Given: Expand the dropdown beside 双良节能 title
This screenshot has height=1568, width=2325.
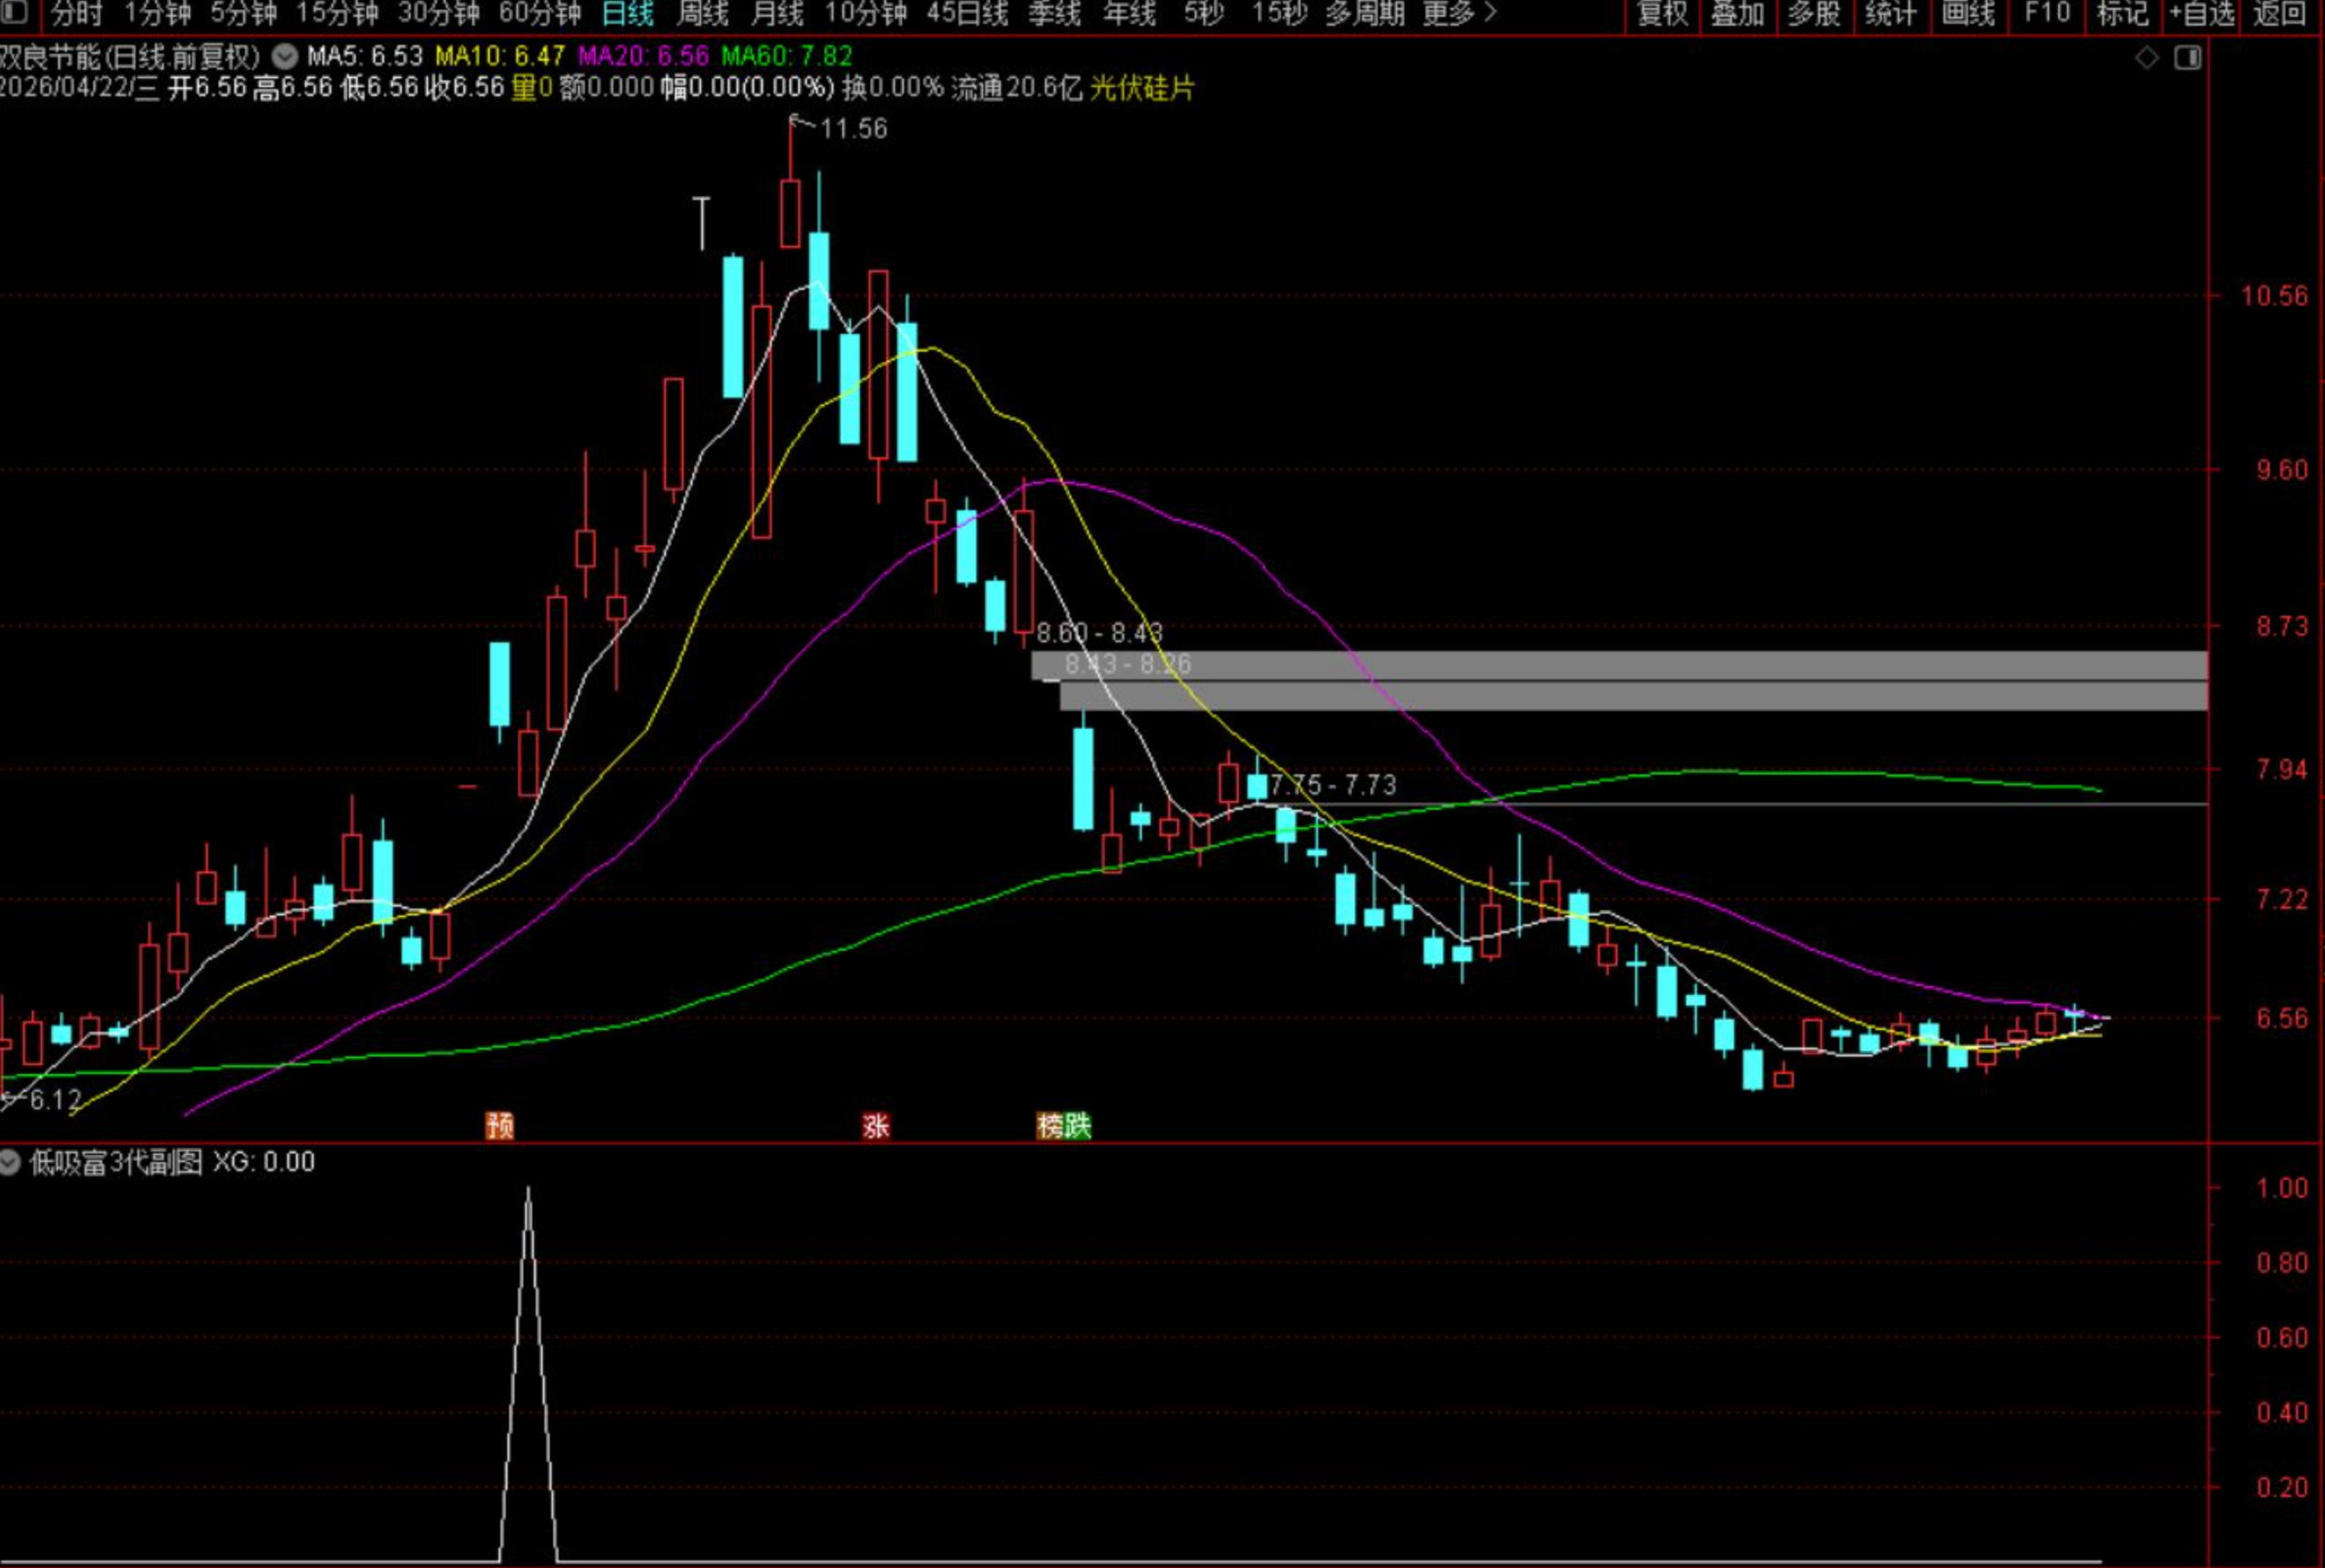Looking at the screenshot, I should pyautogui.click(x=284, y=56).
